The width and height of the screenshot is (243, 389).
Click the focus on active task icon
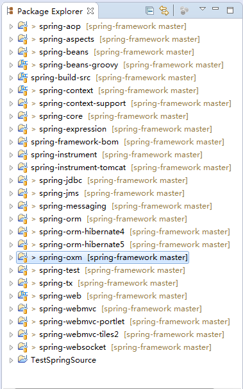click(x=184, y=11)
